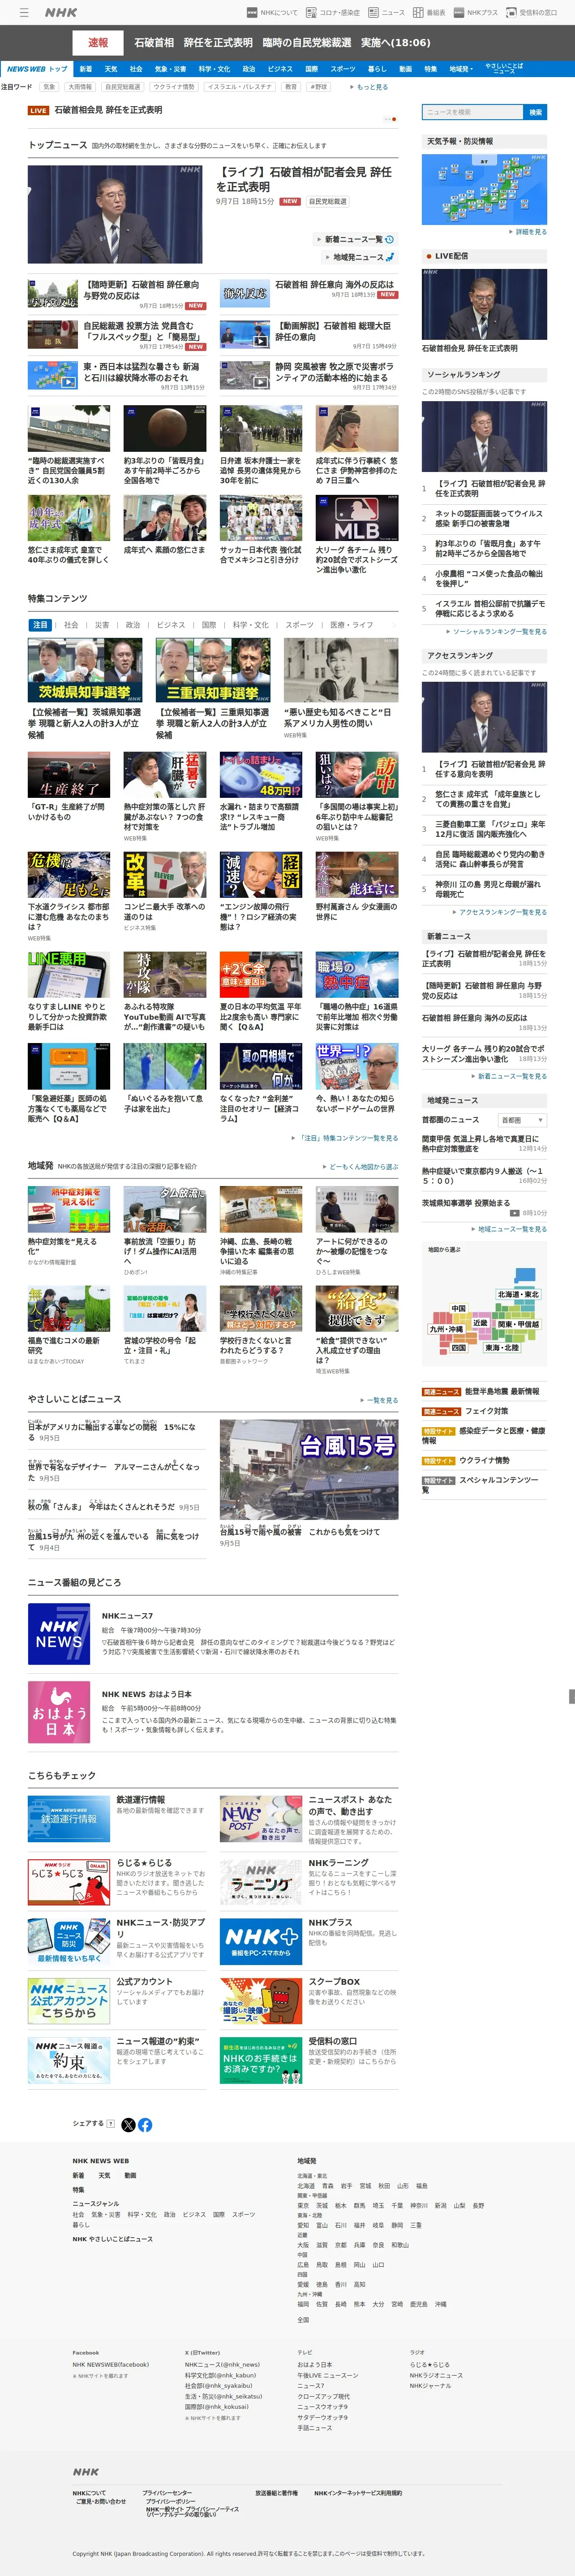The height and width of the screenshot is (2576, 575).
Task: Select 北海道・東北 on the region map
Action: [x=518, y=1294]
